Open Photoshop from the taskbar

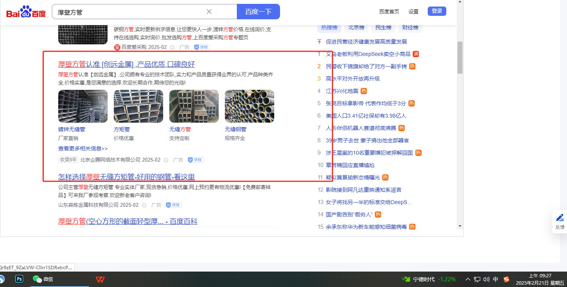coord(19,279)
